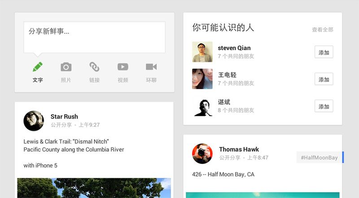Click 公开分享 on Star Rush post

pyautogui.click(x=61, y=125)
